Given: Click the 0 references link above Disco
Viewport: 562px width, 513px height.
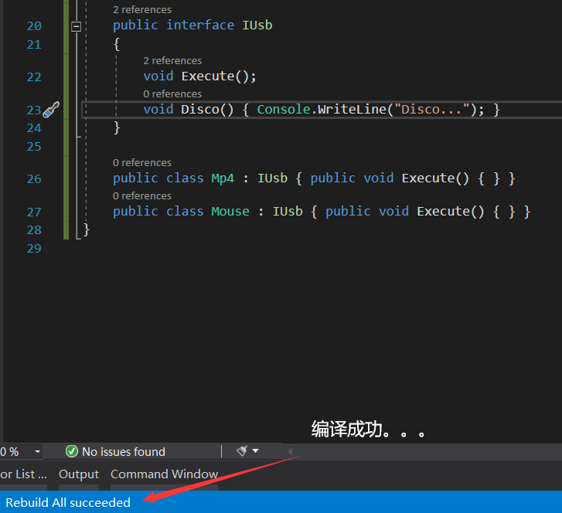Looking at the screenshot, I should (x=172, y=93).
